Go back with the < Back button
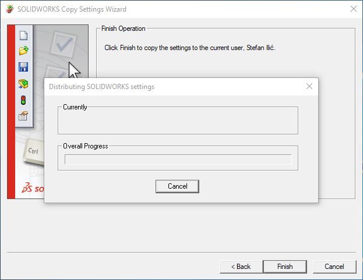This screenshot has width=363, height=280. pos(241,267)
